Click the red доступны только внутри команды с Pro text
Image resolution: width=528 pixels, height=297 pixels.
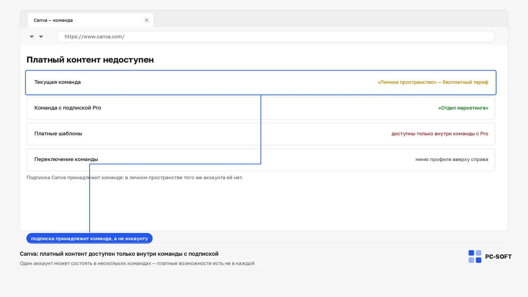440,134
